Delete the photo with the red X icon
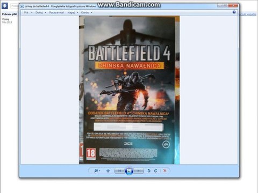This screenshot has height=193, width=258. [165, 170]
